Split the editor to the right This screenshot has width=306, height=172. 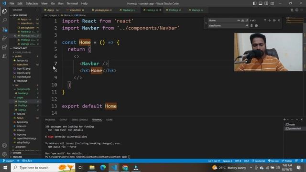297,10
